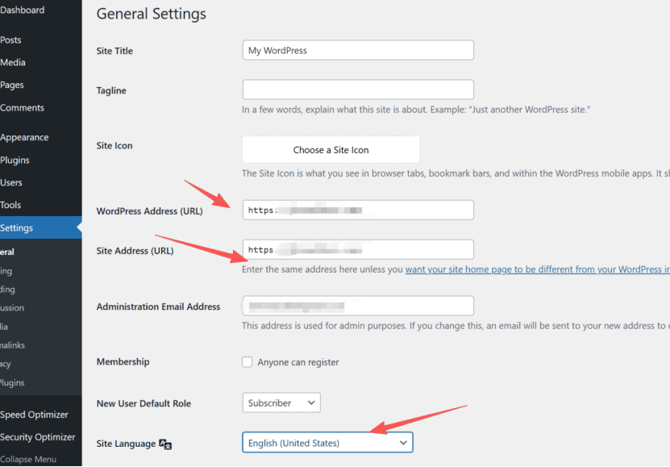
Task: Open Security Optimizer menu item
Action: coord(38,437)
